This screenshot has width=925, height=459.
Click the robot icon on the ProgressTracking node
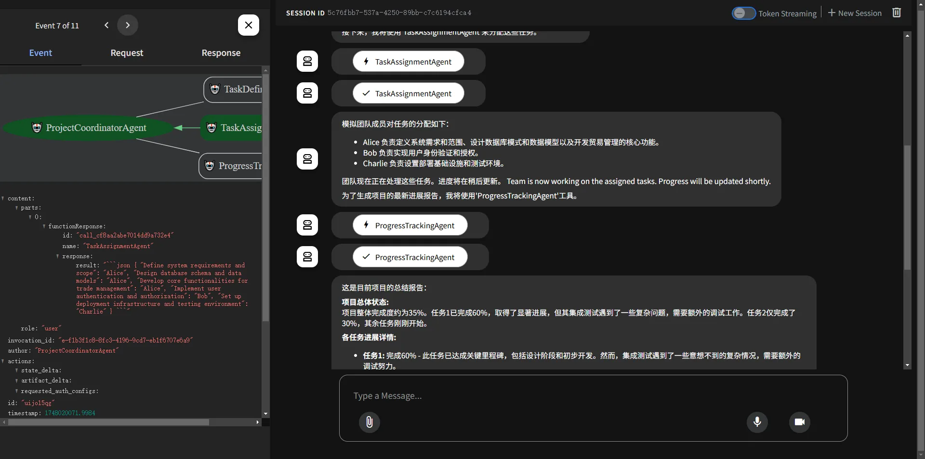click(210, 166)
